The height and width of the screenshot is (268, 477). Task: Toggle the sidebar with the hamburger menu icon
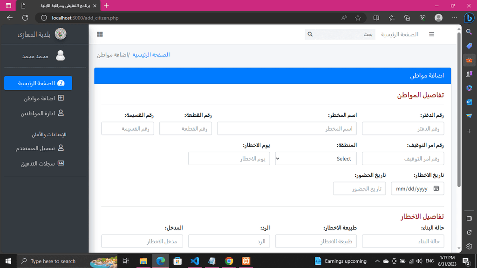click(x=431, y=34)
